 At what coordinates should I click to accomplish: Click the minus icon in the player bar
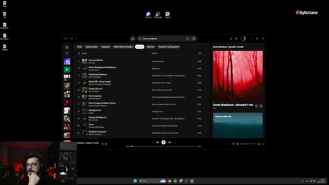pos(102,144)
